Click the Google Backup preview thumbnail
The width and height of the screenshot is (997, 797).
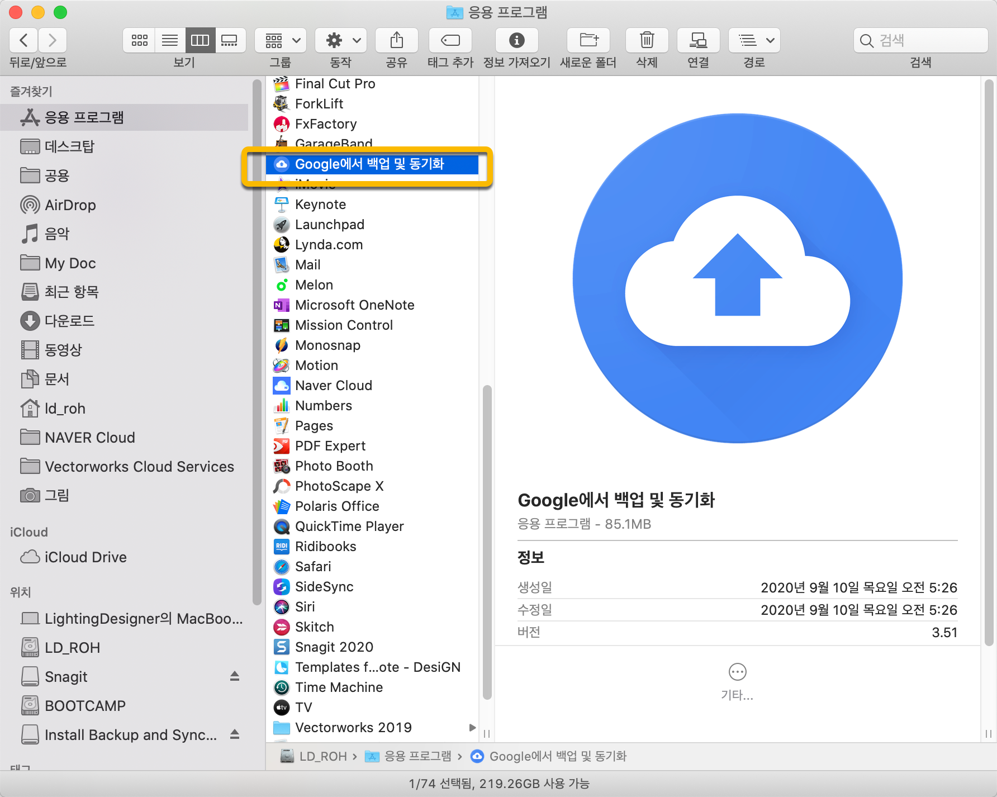[x=738, y=278]
